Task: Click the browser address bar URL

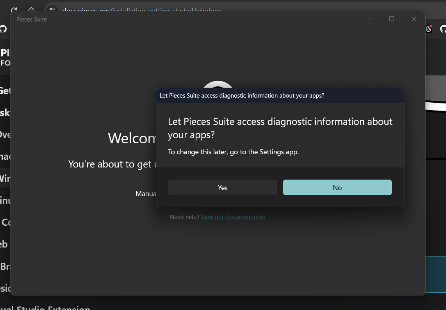Action: pos(142,11)
